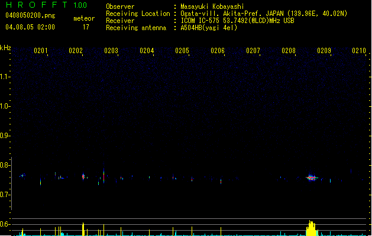Click the 0.9 kHz axis label
Screen dimensions: 372x236
point(5,135)
